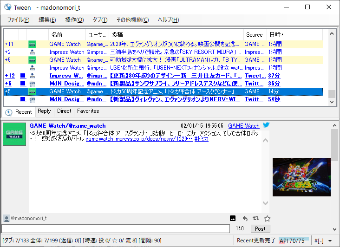This screenshot has height=247, width=340.
Task: Click the GAME Watch icon in +11 row
Action: tap(32, 44)
